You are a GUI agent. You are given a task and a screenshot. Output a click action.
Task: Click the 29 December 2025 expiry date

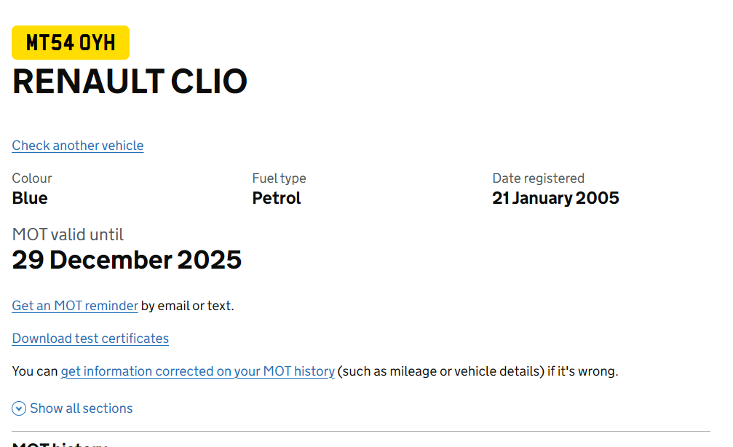coord(127,260)
